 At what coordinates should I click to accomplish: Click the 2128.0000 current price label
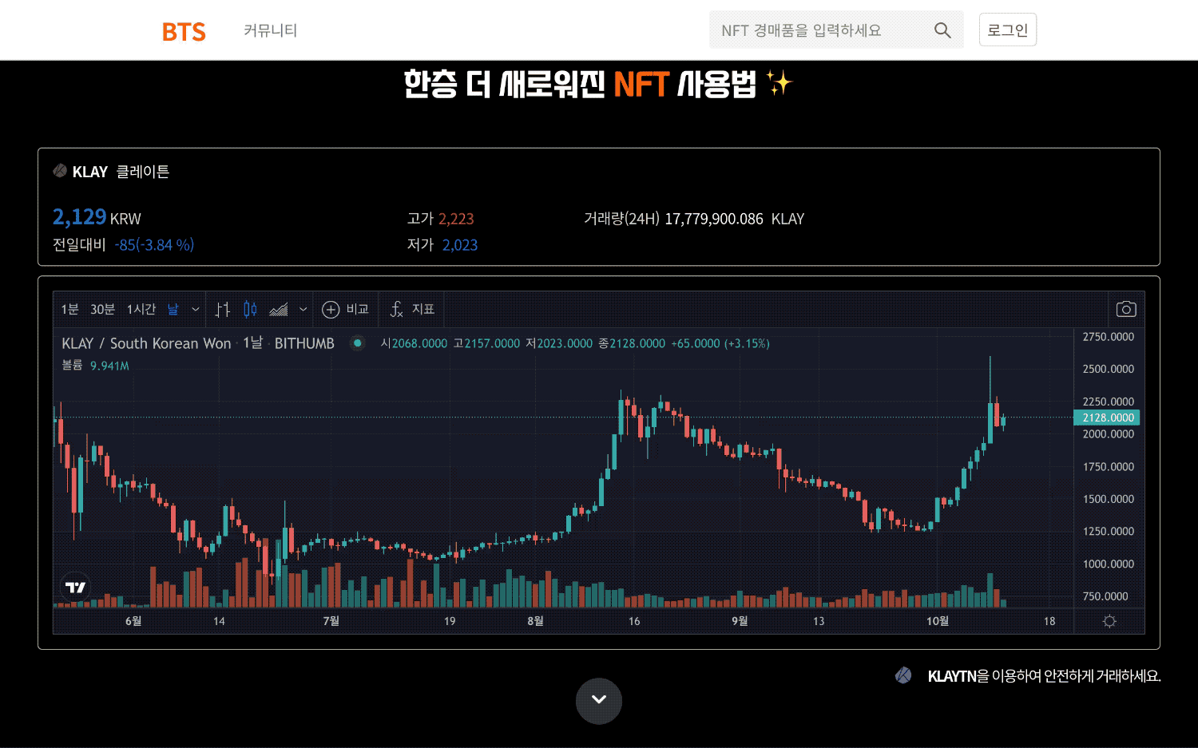[1107, 418]
